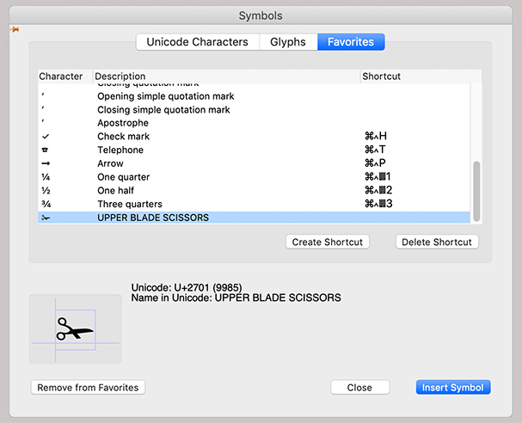
Task: Click the favorites list vertical scrollbar
Action: tap(476, 189)
